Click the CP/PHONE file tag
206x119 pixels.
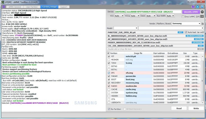[x=197, y=42]
